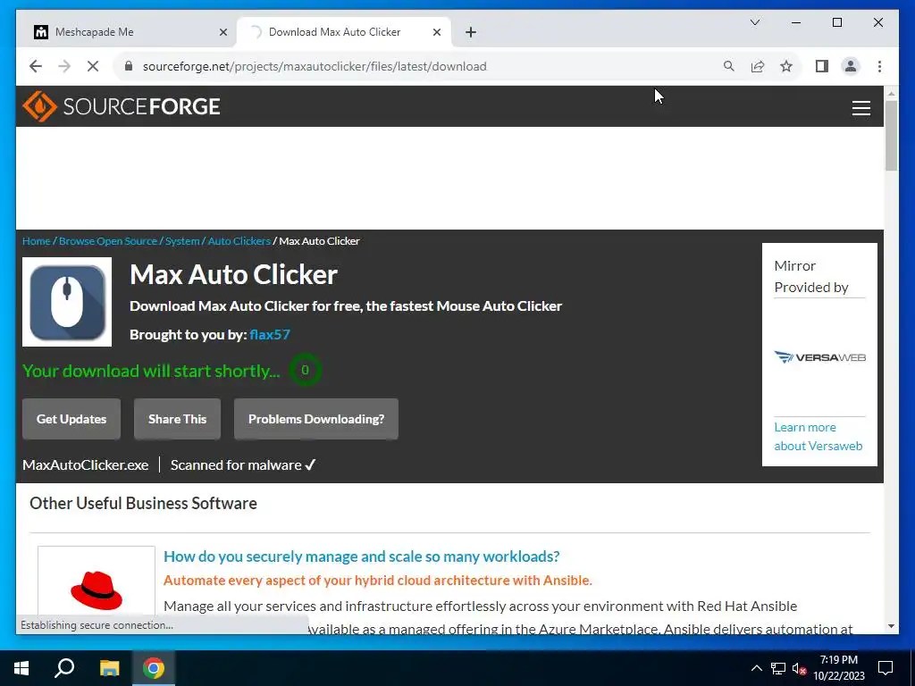The image size is (915, 686).
Task: Click the Chrome taskbar icon
Action: click(154, 668)
